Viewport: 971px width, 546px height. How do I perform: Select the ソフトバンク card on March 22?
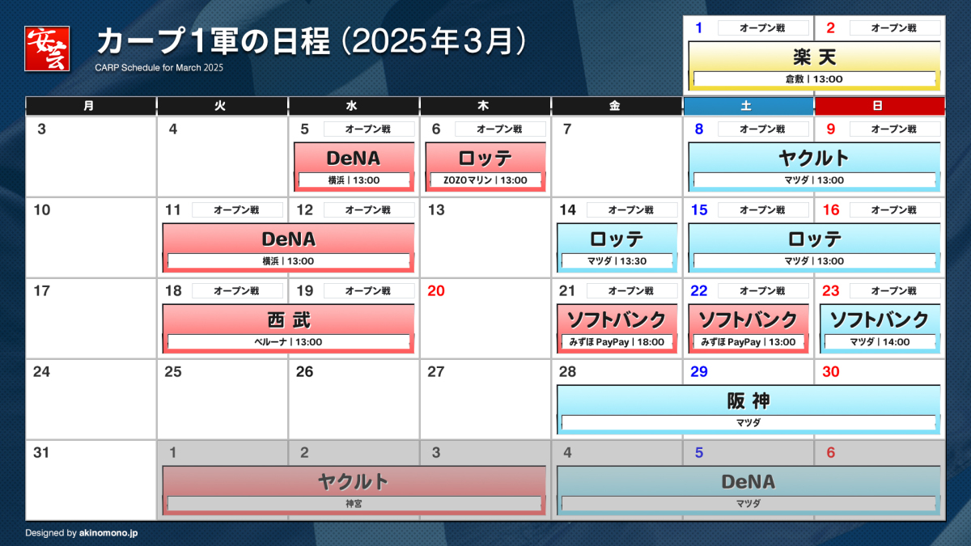(748, 328)
